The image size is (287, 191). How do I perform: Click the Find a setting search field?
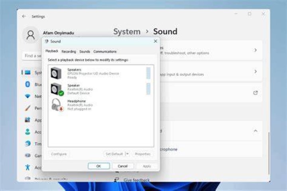pos(32,56)
